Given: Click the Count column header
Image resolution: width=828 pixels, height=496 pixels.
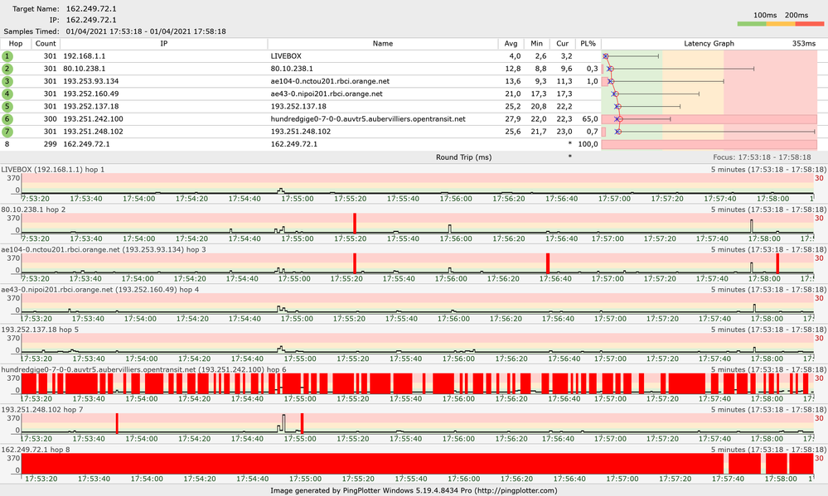Looking at the screenshot, I should click(x=46, y=43).
